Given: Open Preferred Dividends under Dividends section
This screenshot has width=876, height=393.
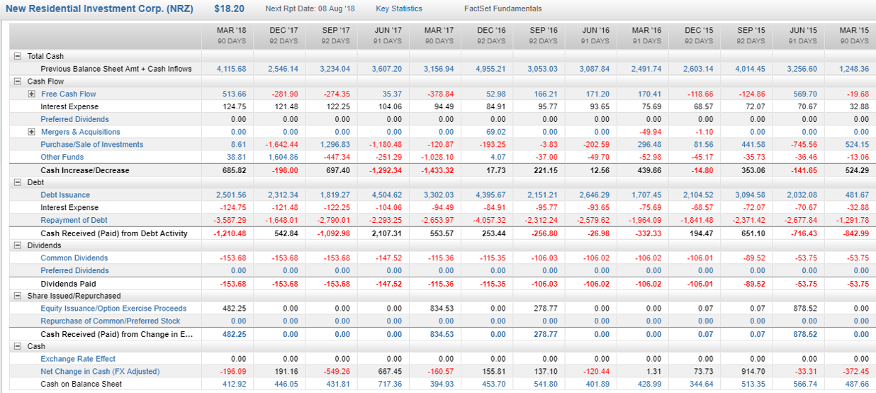Looking at the screenshot, I should tap(75, 270).
